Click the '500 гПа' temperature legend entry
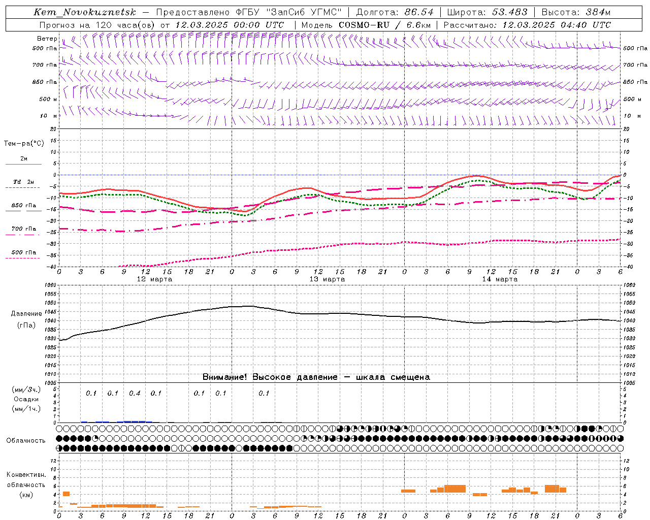The width and height of the screenshot is (650, 520). click(x=24, y=252)
